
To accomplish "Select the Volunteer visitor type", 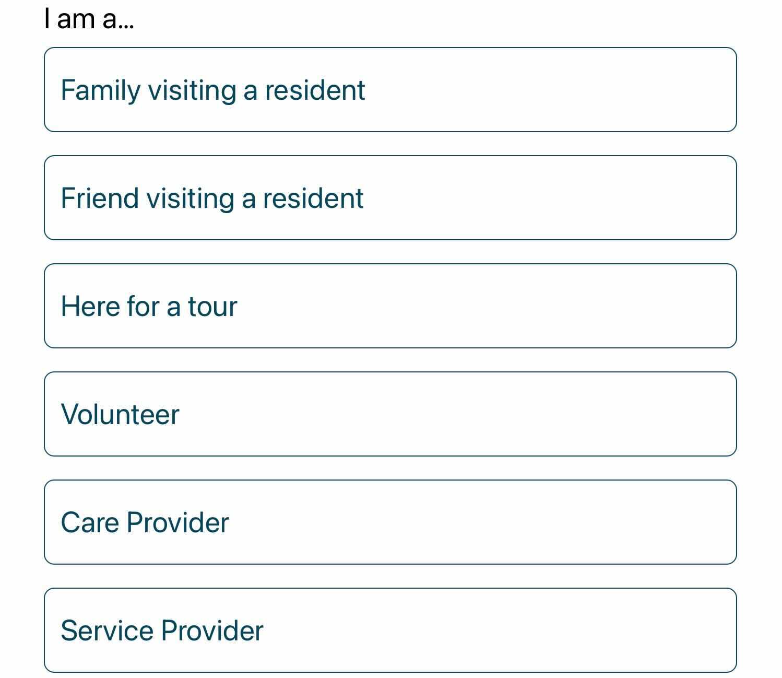I will (390, 414).
